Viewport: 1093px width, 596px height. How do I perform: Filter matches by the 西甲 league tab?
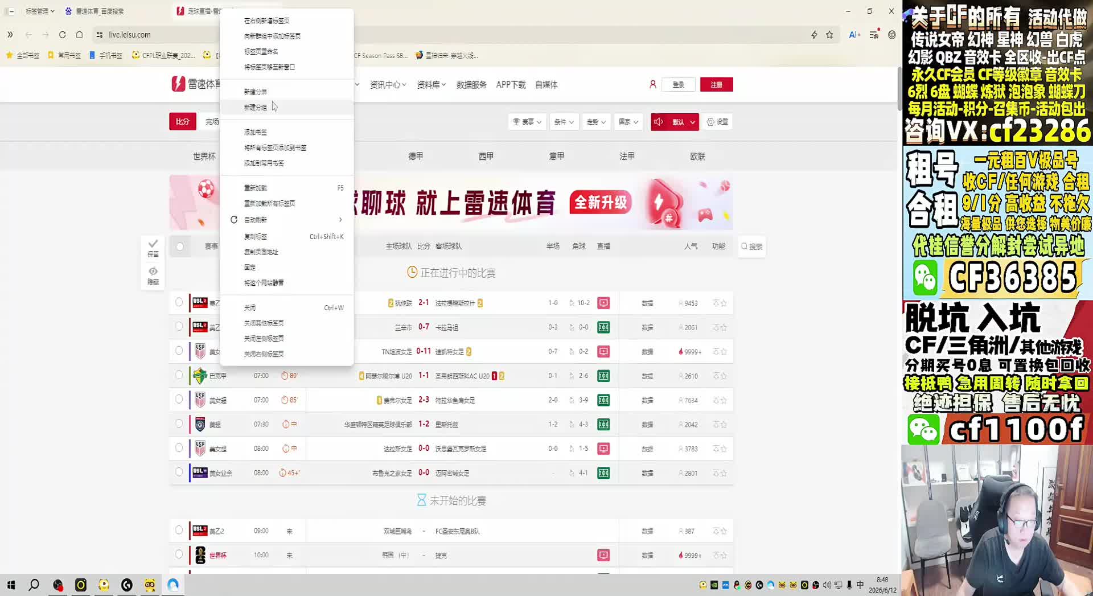[486, 156]
